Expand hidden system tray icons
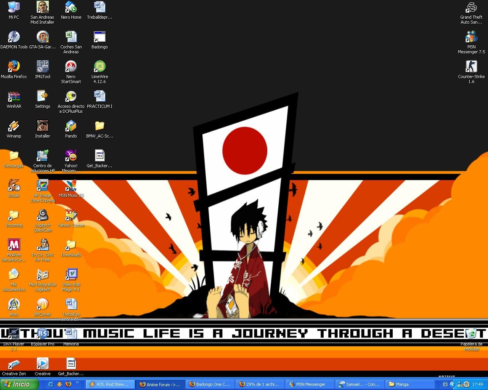 453,384
